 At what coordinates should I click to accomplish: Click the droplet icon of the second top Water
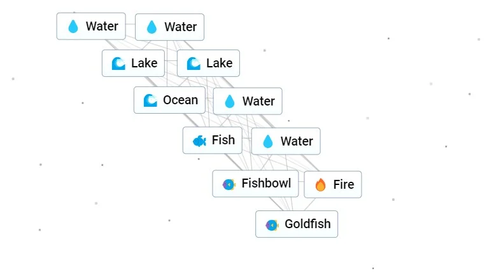[152, 27]
